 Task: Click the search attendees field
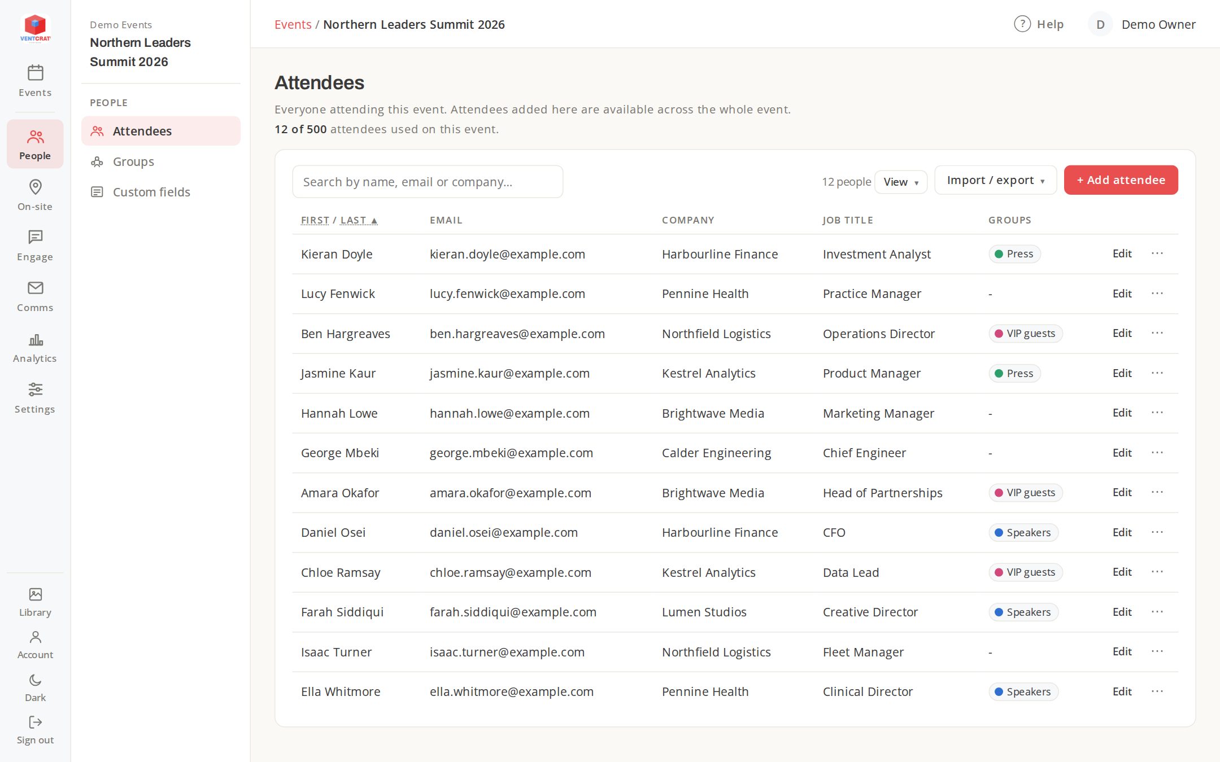point(428,182)
